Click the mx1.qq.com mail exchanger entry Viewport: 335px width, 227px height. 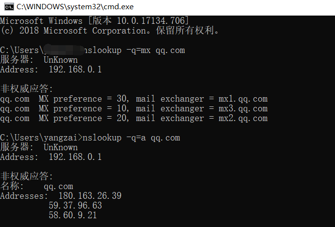tap(243, 99)
